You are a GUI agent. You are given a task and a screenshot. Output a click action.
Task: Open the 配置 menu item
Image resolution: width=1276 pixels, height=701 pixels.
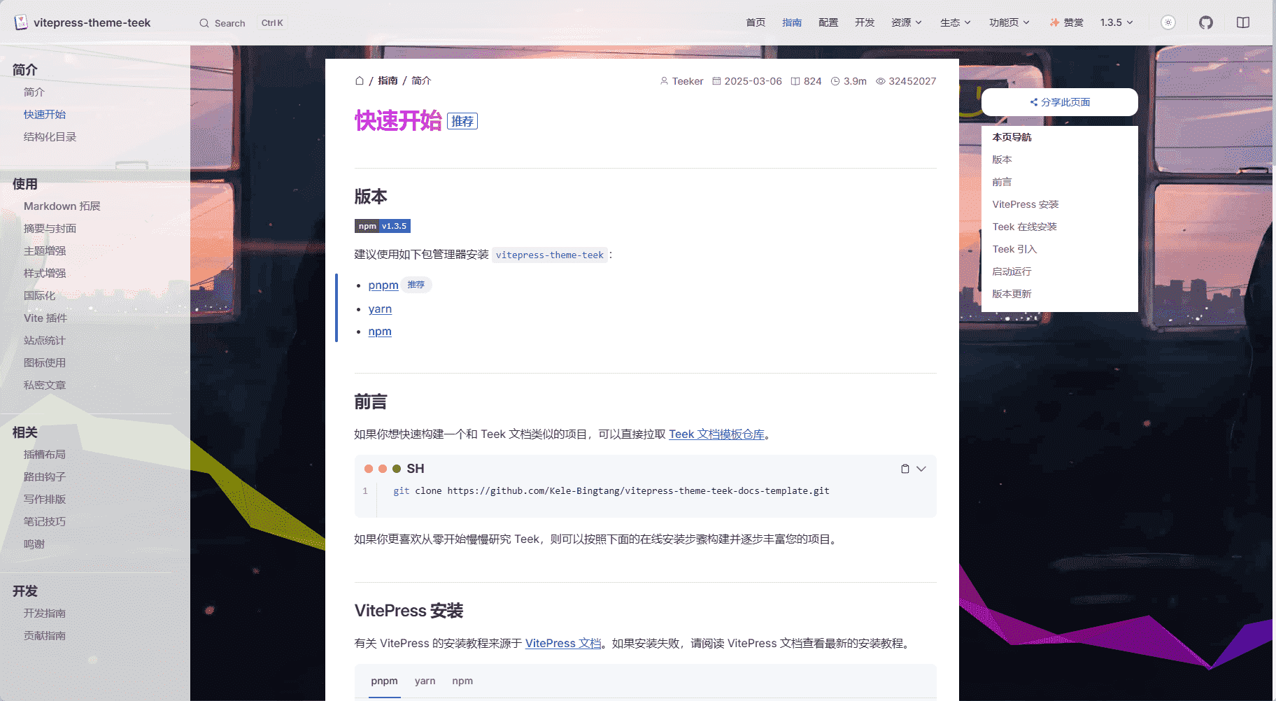(828, 22)
